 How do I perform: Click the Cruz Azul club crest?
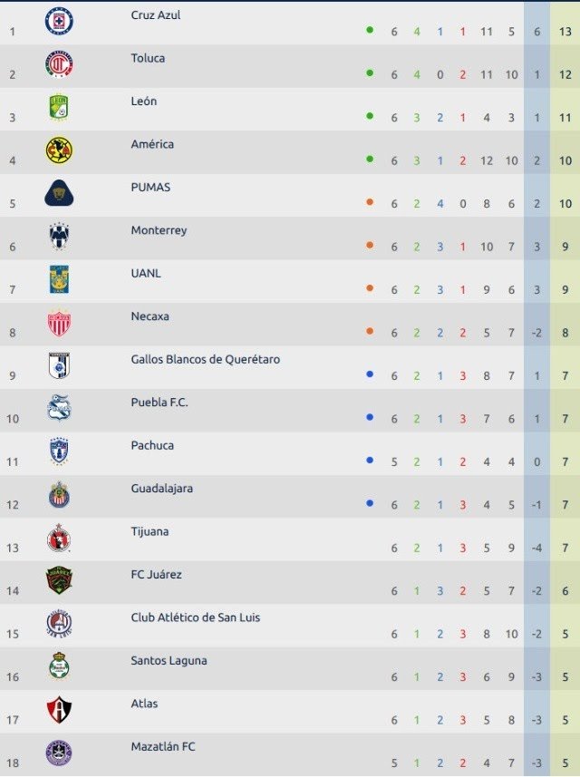[x=59, y=22]
